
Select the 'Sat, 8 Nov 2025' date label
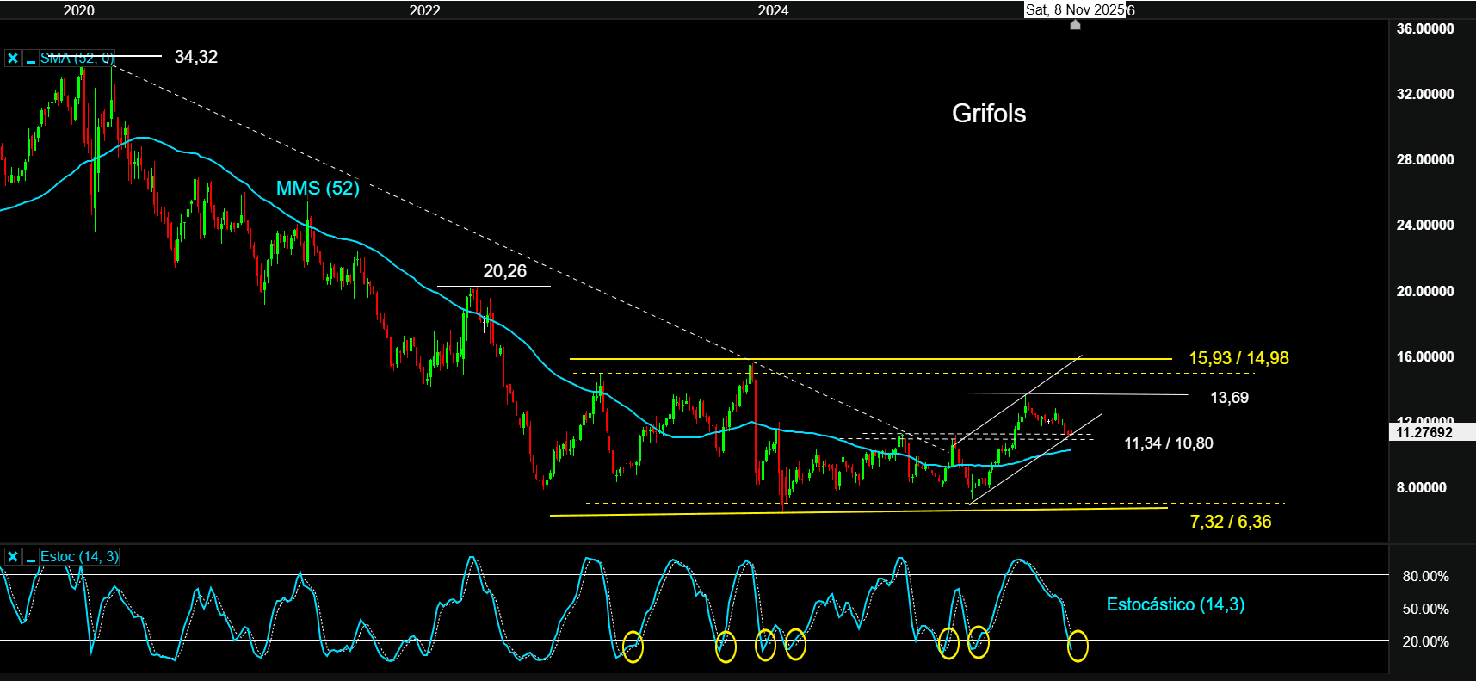point(1075,9)
